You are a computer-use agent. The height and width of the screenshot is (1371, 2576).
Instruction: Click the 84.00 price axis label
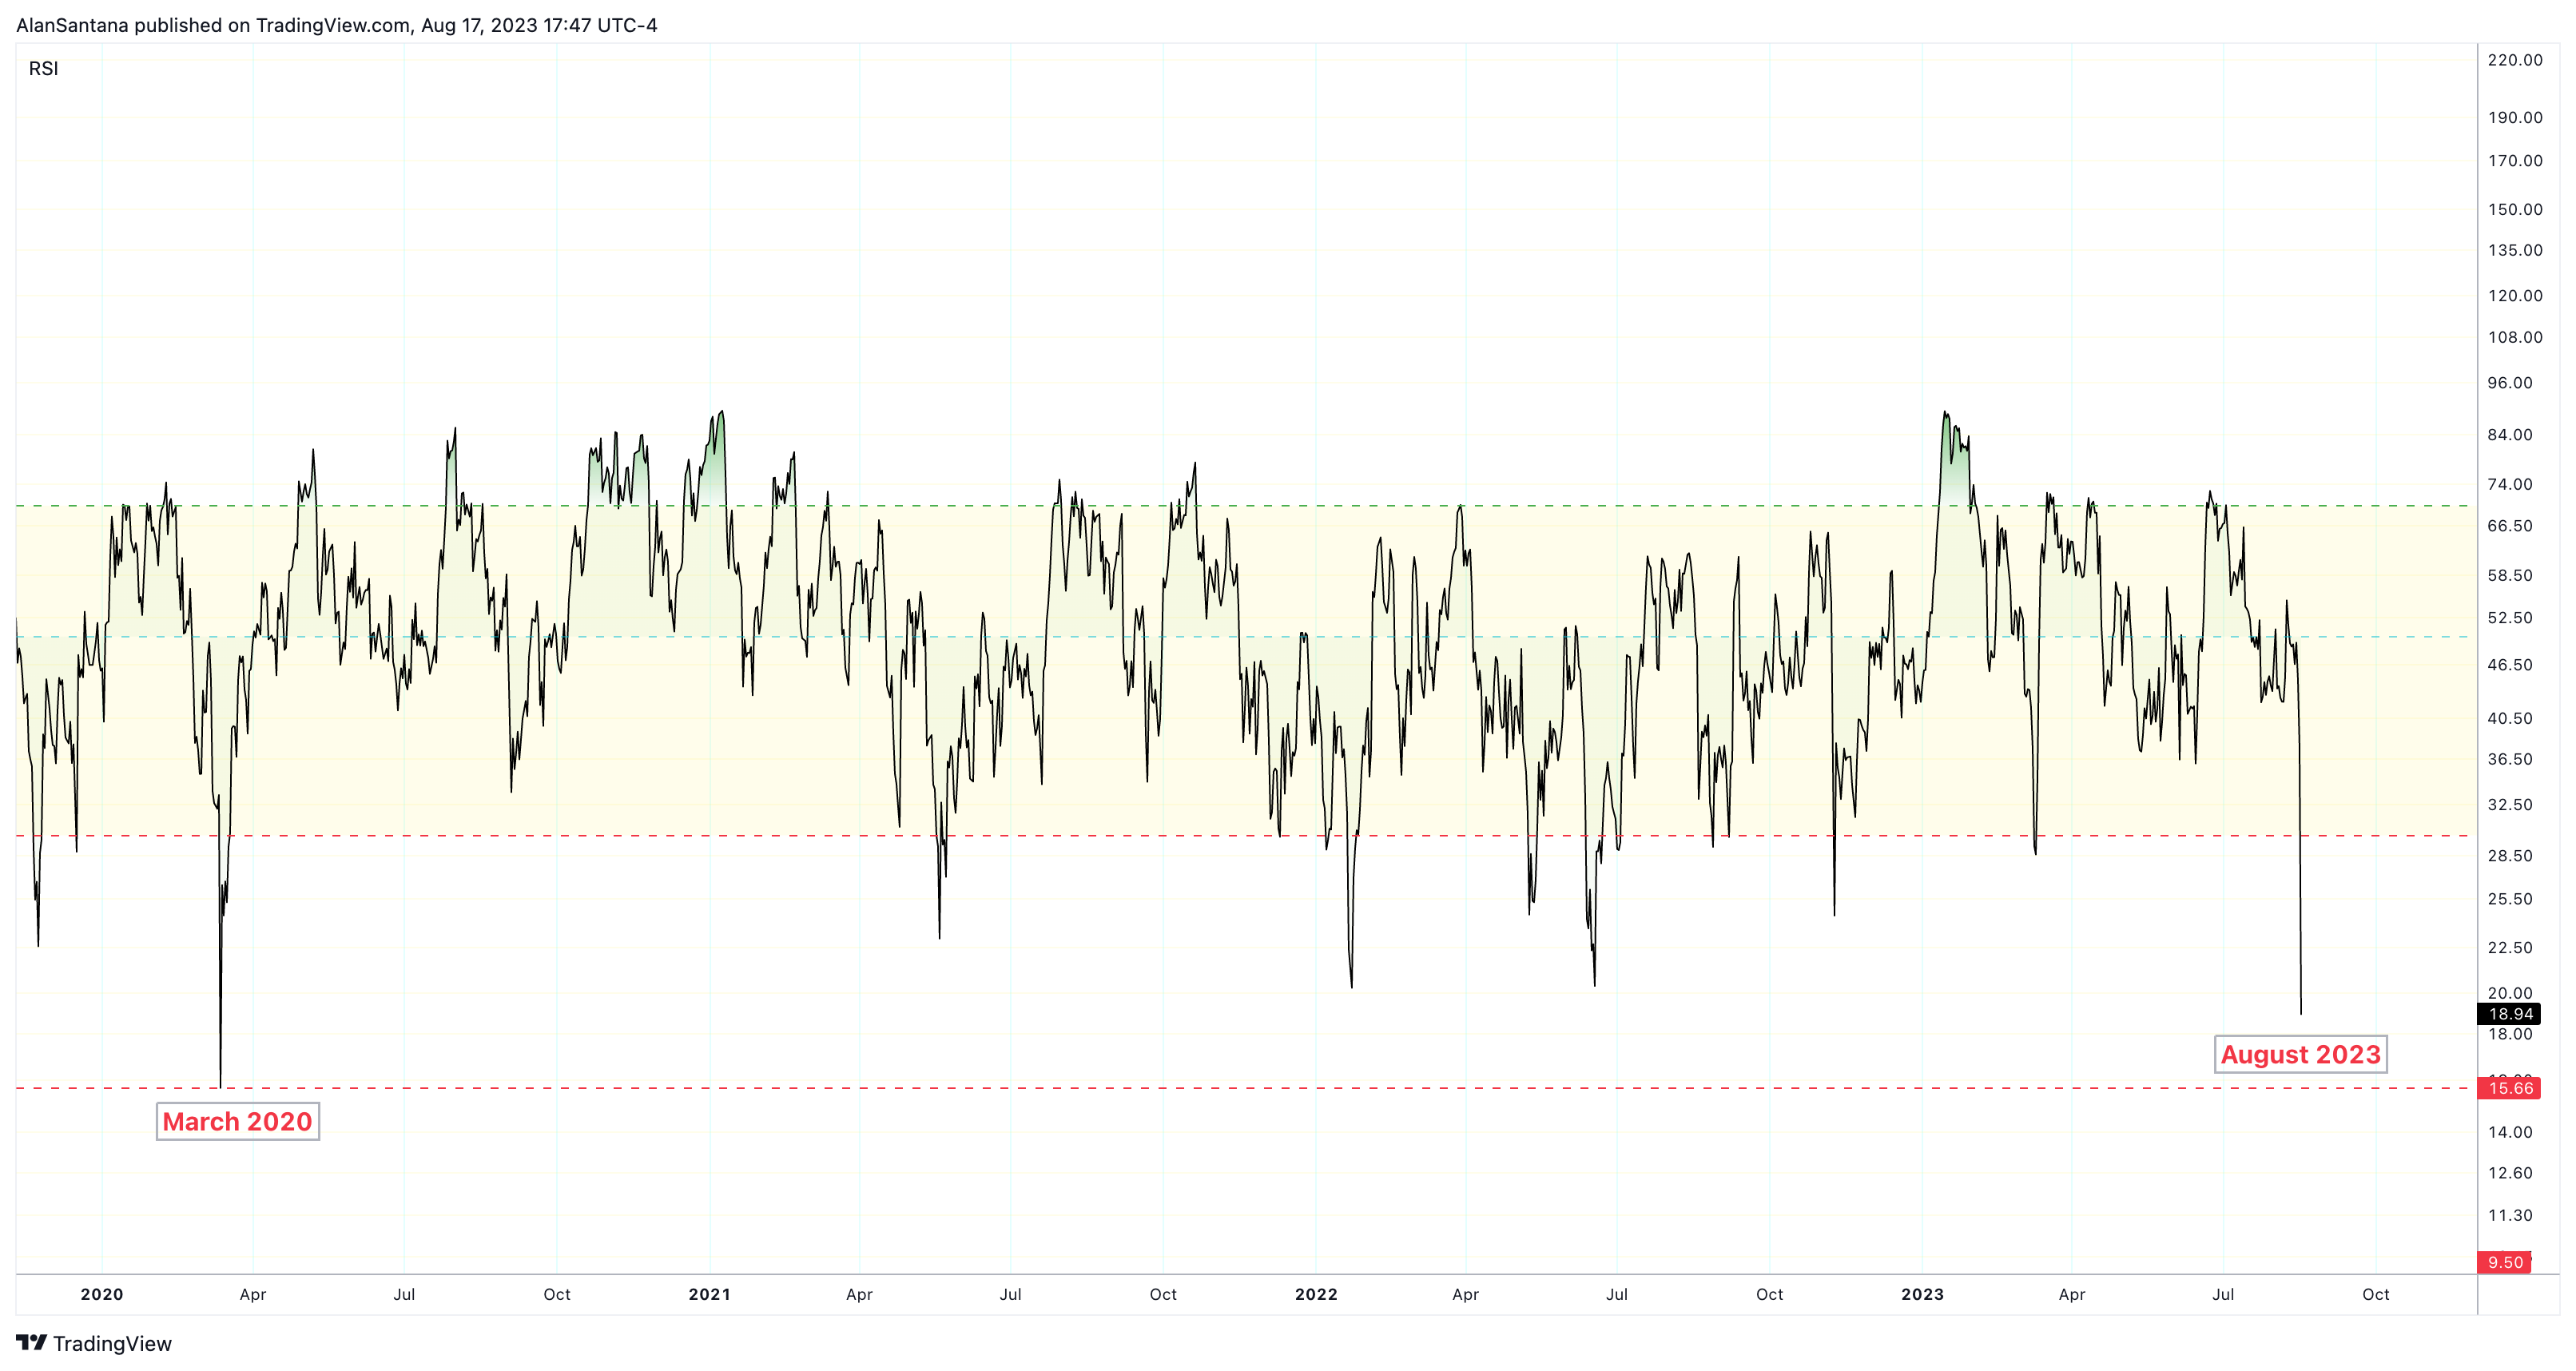pyautogui.click(x=2510, y=435)
